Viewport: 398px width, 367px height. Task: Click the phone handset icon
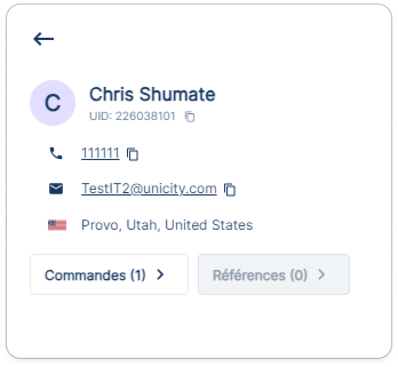click(56, 153)
